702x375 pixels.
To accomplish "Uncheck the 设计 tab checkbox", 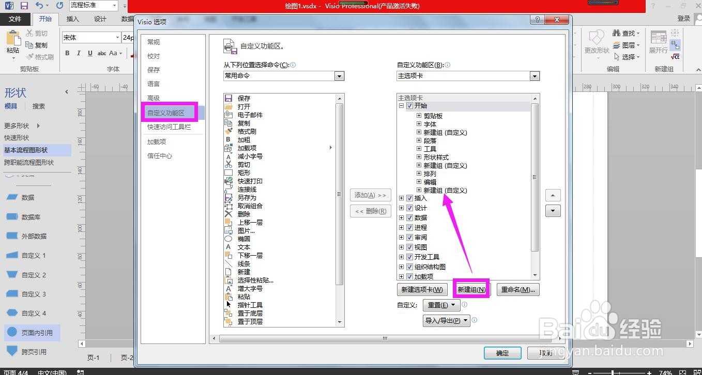I will [409, 208].
